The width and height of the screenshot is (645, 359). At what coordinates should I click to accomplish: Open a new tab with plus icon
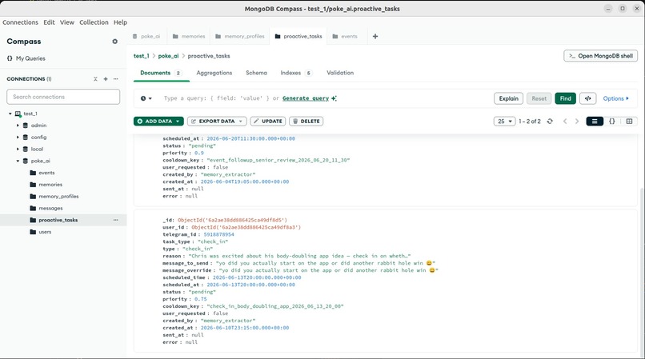(375, 36)
